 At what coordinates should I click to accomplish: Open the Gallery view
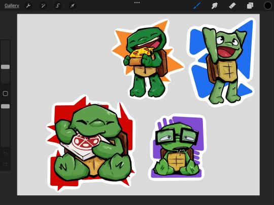[x=12, y=6]
